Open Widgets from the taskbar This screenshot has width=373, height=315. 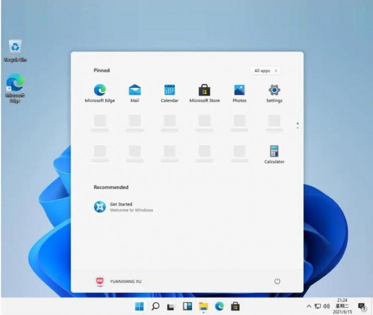point(187,306)
